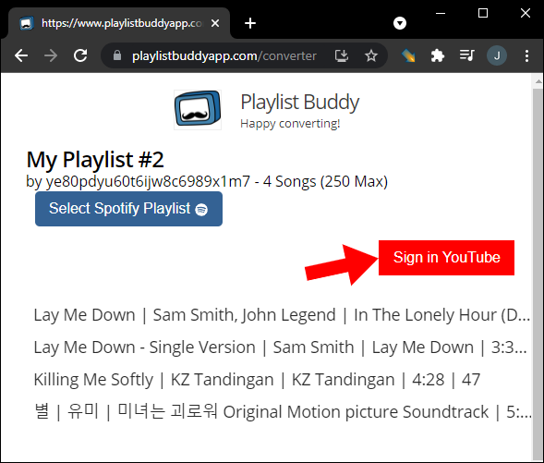This screenshot has height=463, width=544.
Task: Click the "My Playlist #2" heading
Action: (95, 160)
